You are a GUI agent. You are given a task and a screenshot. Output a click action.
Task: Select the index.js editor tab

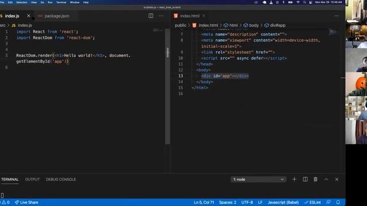click(12, 16)
